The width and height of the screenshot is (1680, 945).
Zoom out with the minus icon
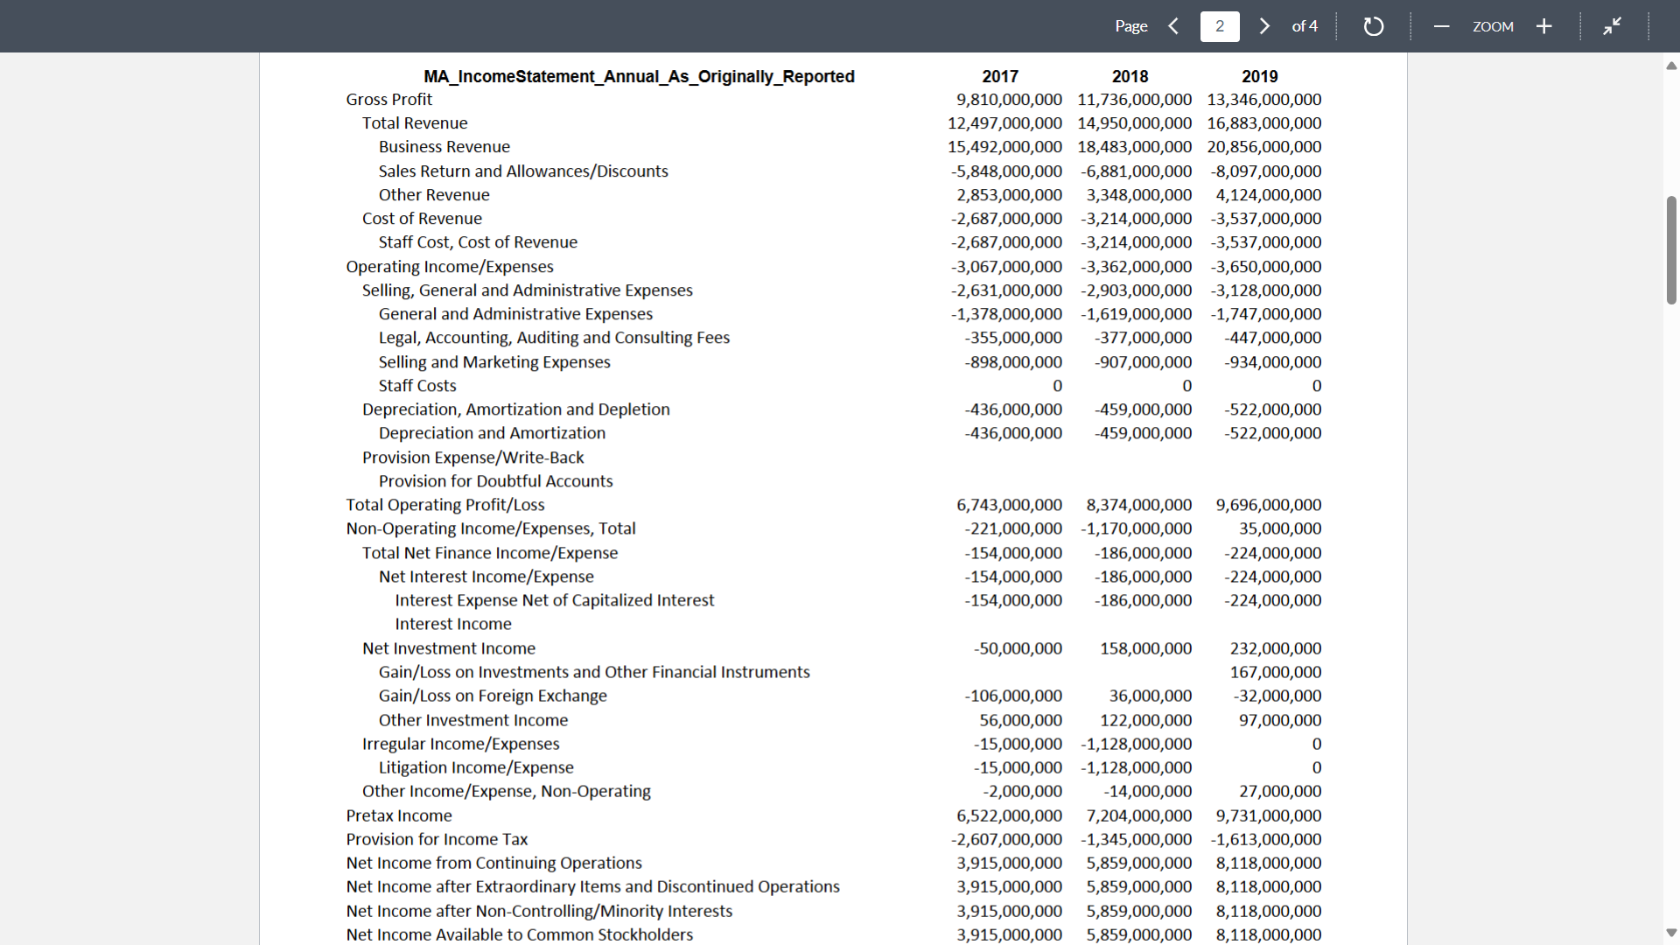click(1441, 26)
